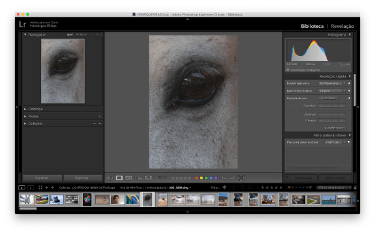
Task: Click the Lr application logo
Action: click(22, 24)
